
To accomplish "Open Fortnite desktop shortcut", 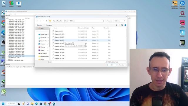I will [182, 33].
